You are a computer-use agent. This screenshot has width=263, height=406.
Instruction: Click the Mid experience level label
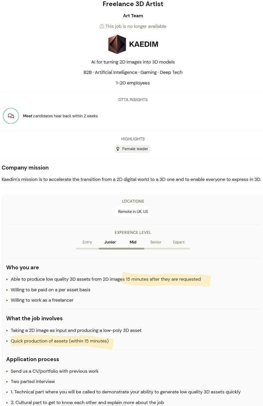click(133, 242)
